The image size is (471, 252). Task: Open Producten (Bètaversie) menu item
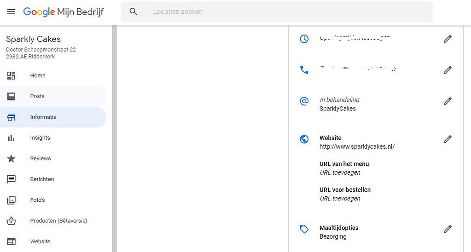coord(53,221)
